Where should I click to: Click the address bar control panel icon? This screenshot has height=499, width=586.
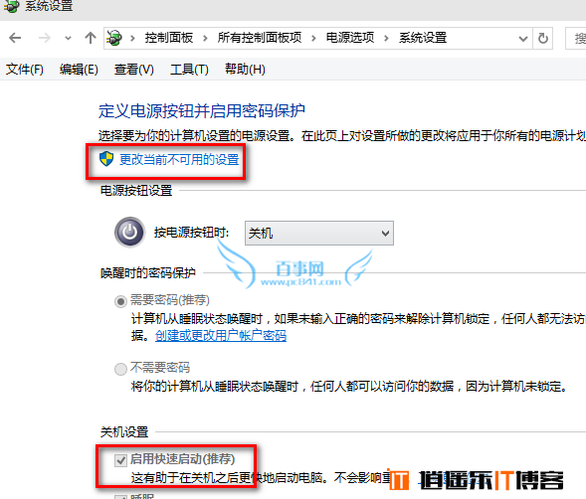114,38
